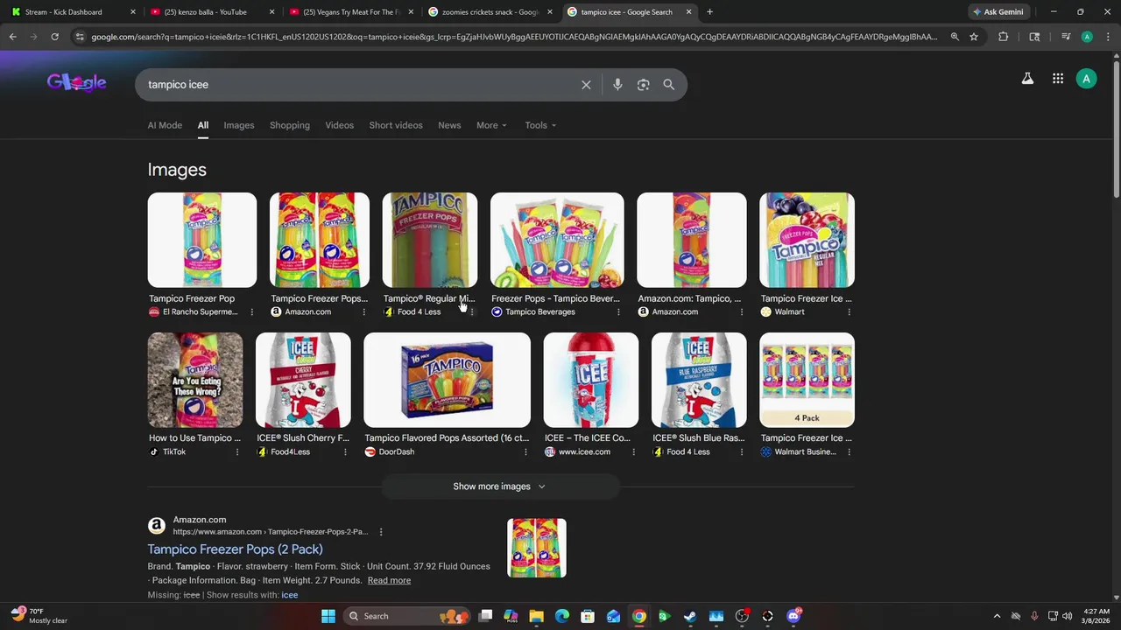This screenshot has height=630, width=1121.
Task: Click the Windows taskbar Search box
Action: [405, 616]
